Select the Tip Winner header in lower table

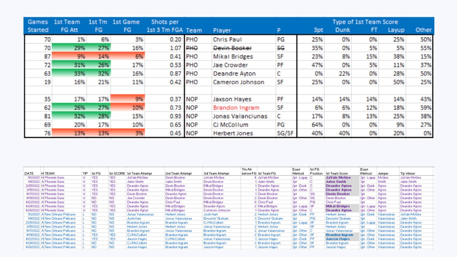(x=408, y=173)
